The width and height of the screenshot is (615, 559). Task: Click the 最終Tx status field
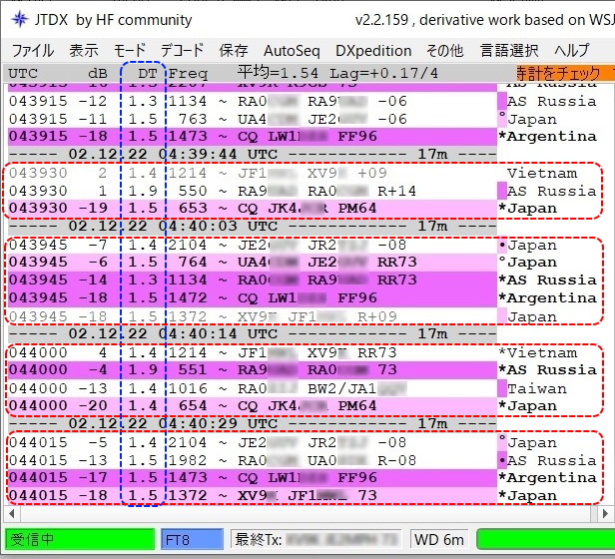click(316, 539)
